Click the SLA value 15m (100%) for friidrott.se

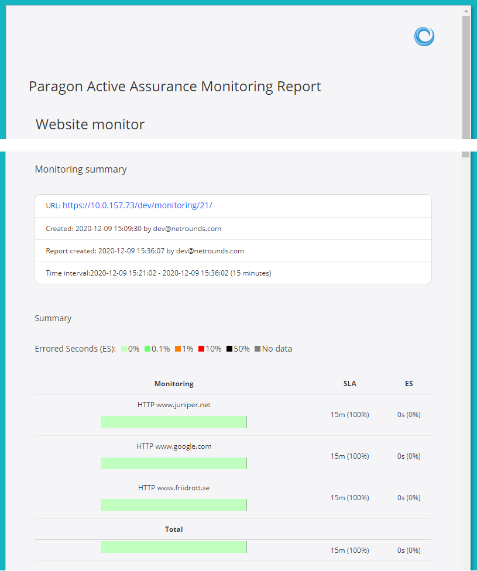click(350, 498)
